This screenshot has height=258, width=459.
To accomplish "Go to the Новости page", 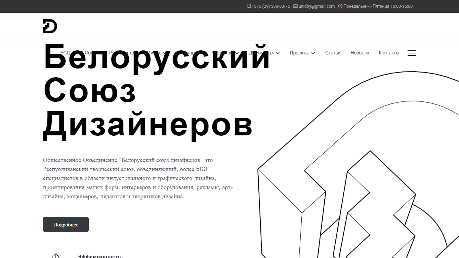I will tap(360, 53).
